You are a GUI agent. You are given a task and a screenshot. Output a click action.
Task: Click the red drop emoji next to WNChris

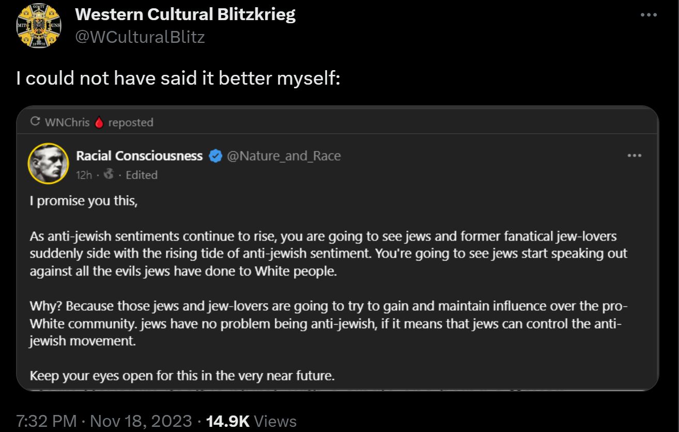(100, 122)
